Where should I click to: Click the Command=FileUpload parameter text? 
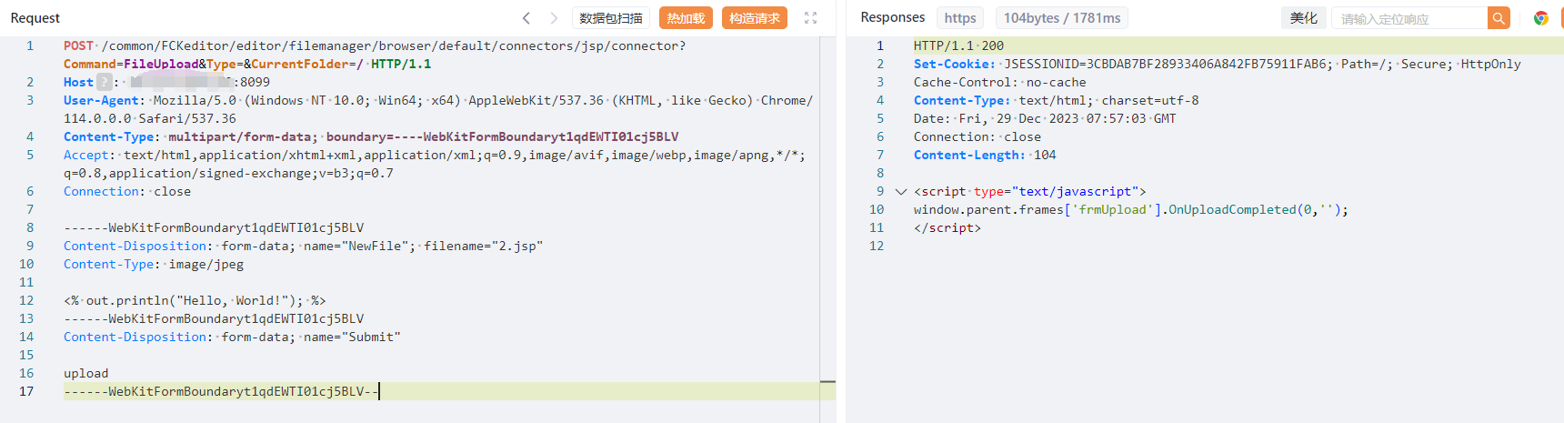coord(131,64)
